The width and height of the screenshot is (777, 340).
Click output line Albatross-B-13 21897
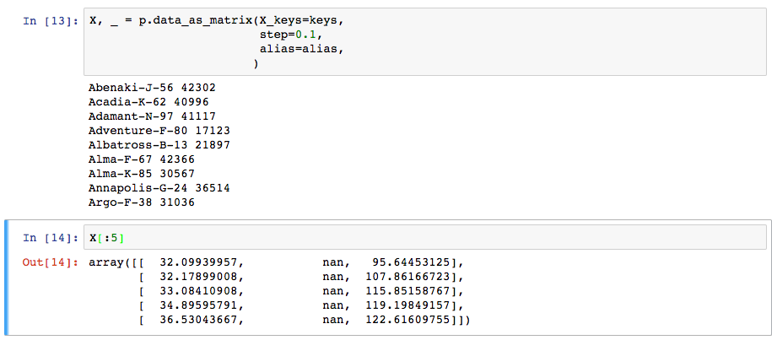point(159,145)
